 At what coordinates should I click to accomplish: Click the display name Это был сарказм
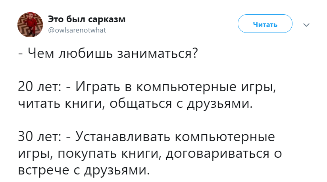click(x=87, y=19)
